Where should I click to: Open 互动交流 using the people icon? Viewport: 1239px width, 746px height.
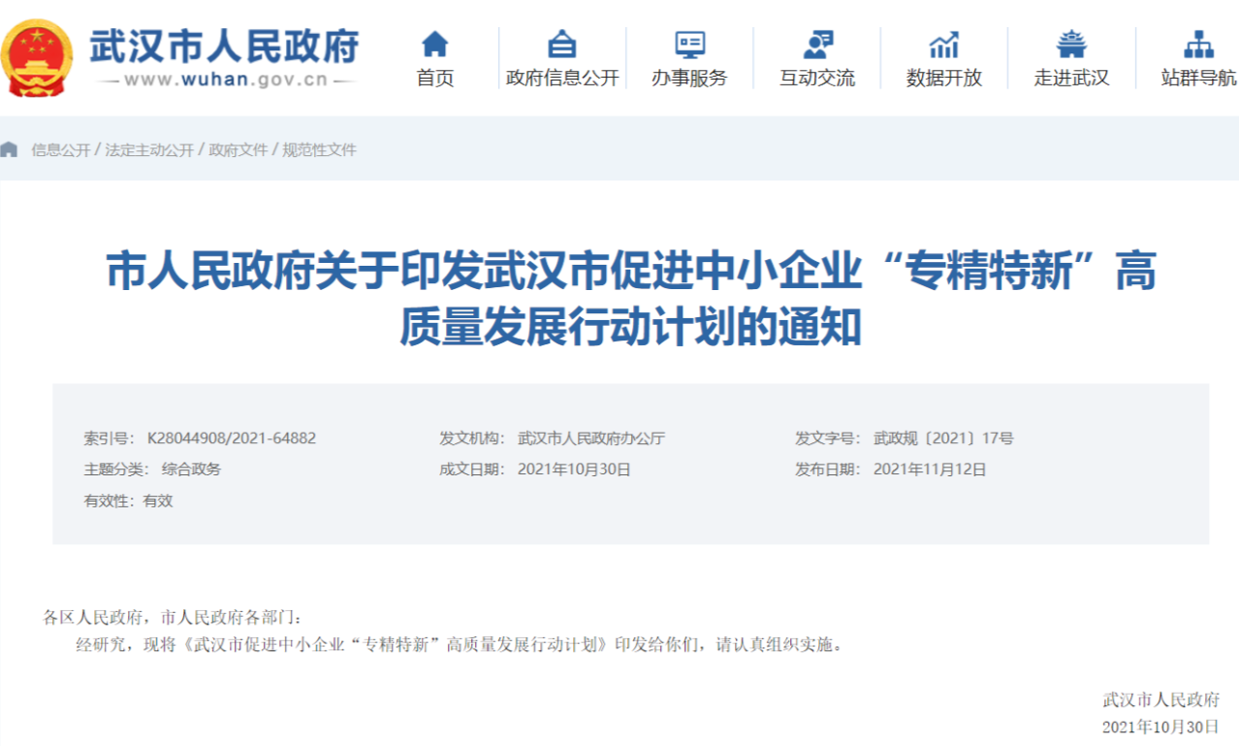[x=818, y=44]
